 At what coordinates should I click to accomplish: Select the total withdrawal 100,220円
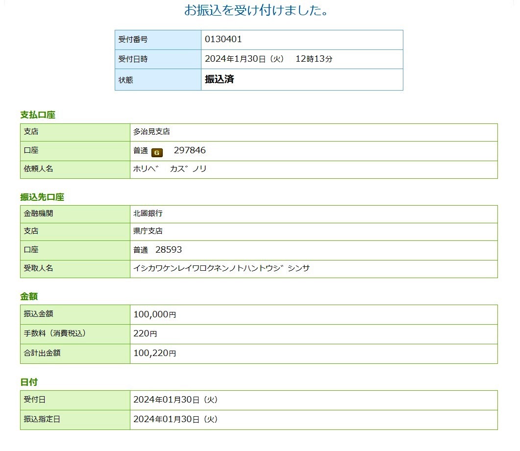154,353
